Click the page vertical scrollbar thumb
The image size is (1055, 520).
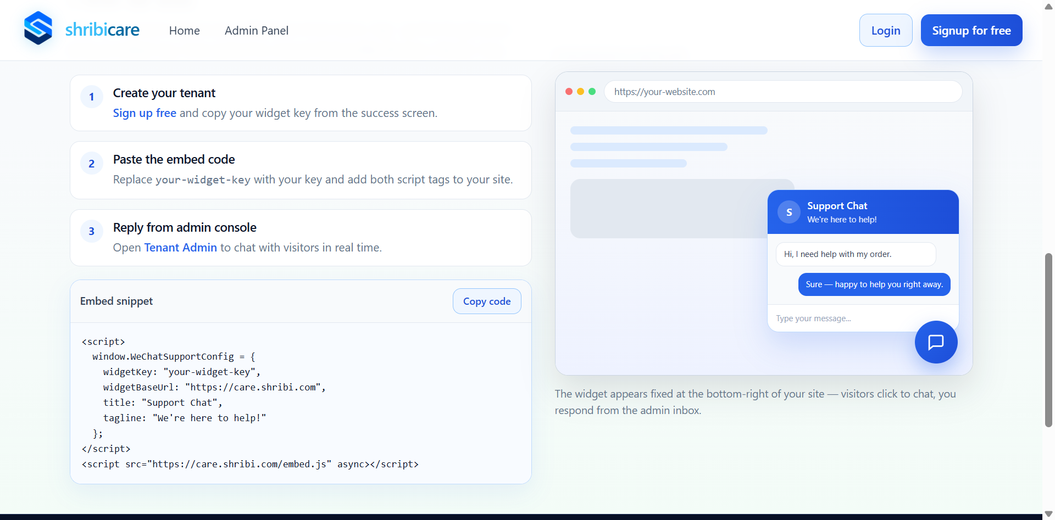(x=1048, y=340)
